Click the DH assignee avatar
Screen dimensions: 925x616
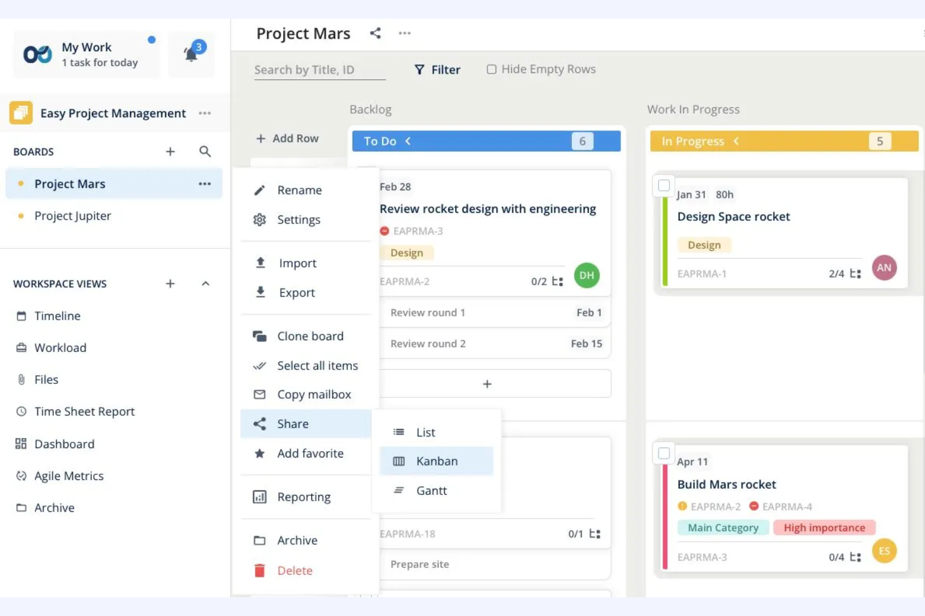click(x=586, y=275)
